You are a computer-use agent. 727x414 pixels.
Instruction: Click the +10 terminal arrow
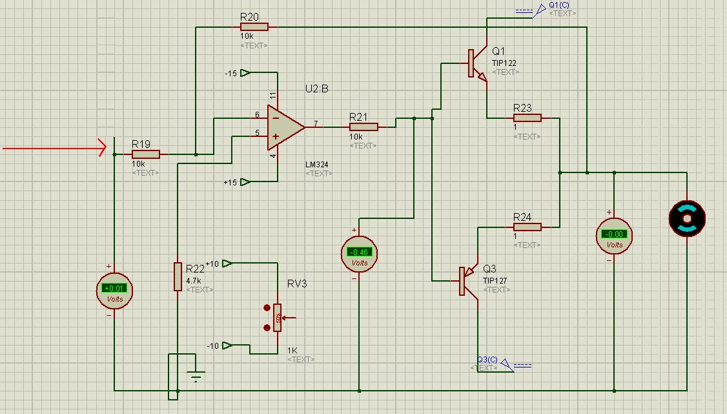pos(227,264)
